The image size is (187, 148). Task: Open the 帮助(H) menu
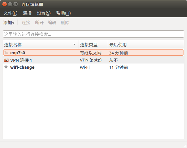click(63, 13)
